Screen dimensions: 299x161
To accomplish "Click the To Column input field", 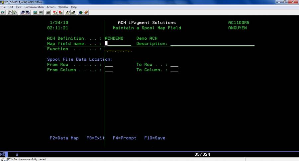I will click(174, 70).
